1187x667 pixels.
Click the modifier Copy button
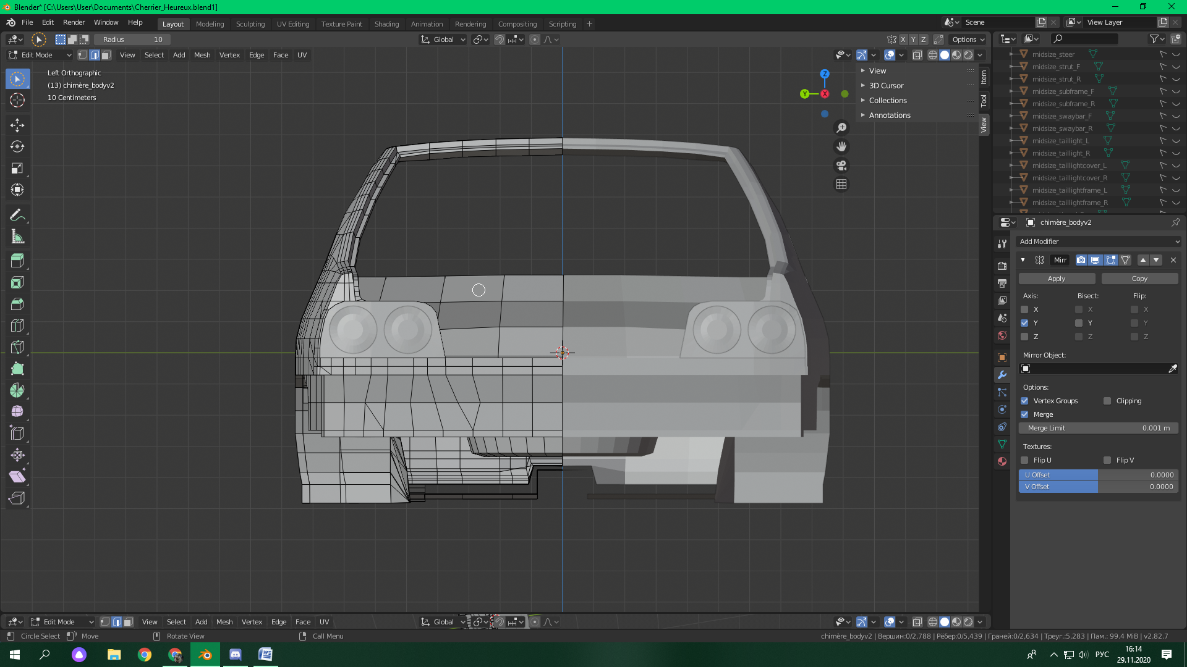1139,279
